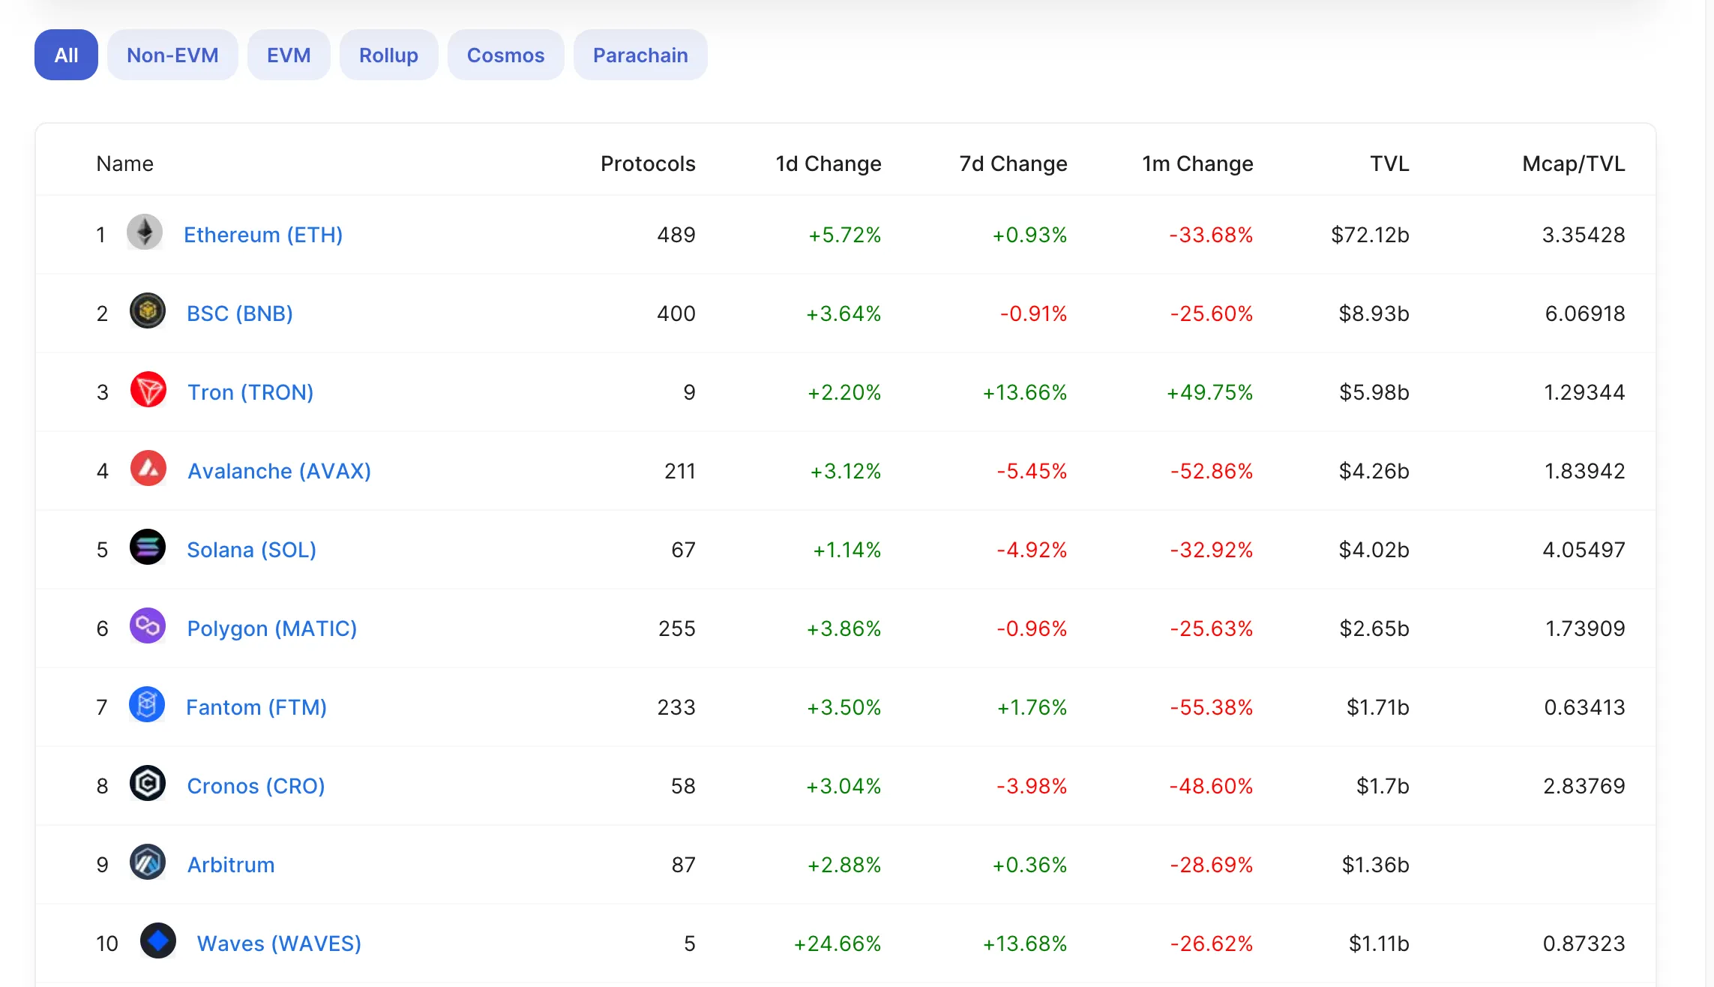View the Solana (SOL) chain page
This screenshot has height=987, width=1714.
coord(251,550)
